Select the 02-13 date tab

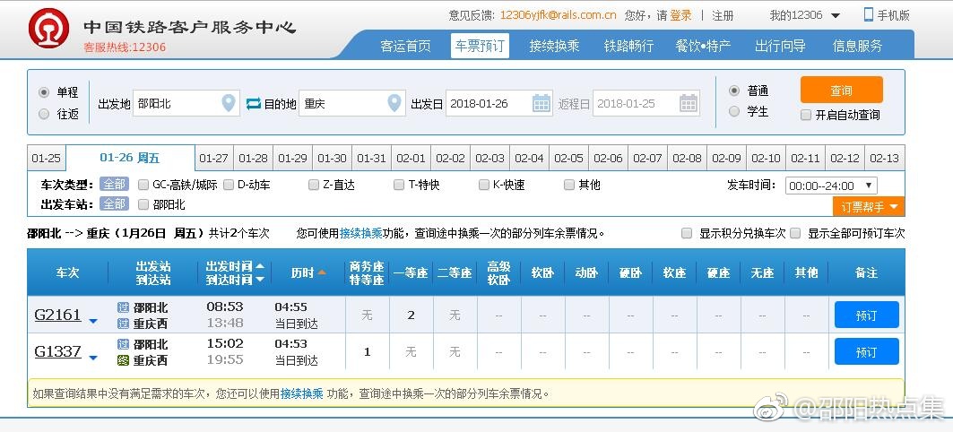[x=884, y=159]
